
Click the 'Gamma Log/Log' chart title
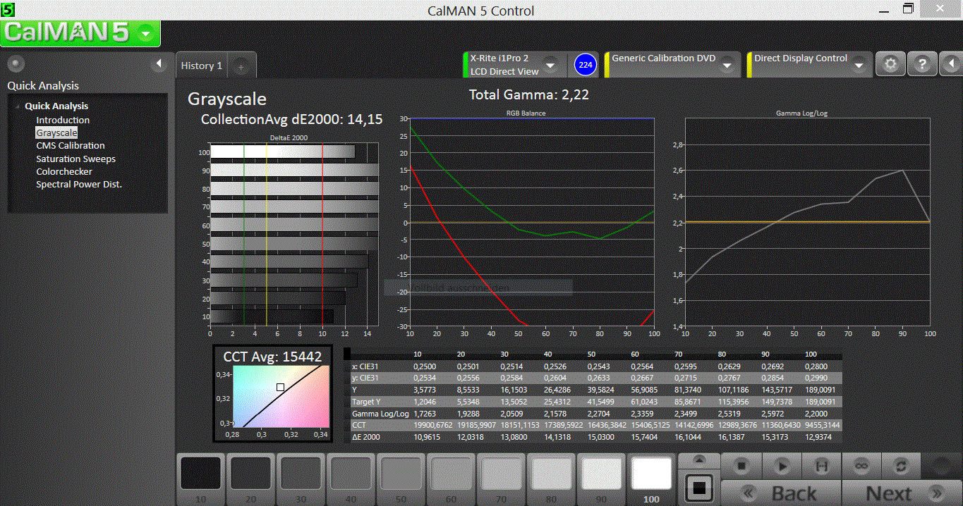pyautogui.click(x=801, y=113)
